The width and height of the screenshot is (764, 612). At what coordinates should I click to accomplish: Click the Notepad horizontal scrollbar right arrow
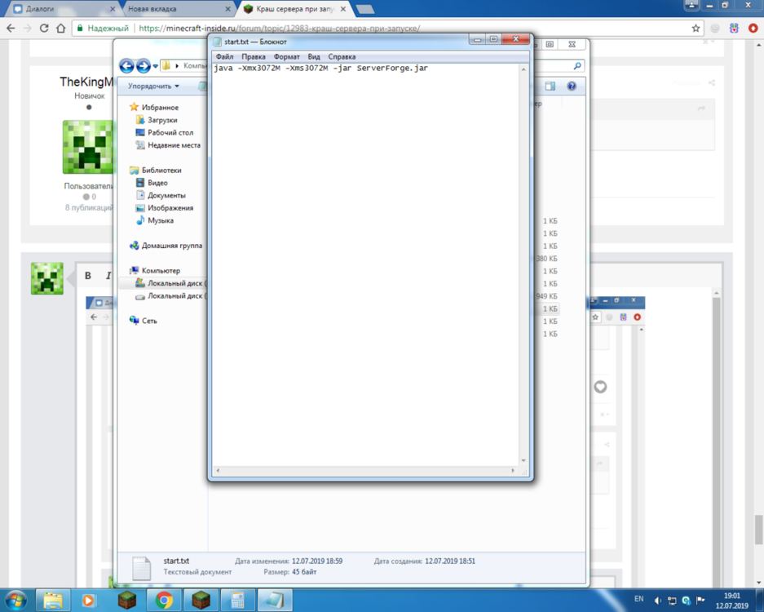click(513, 471)
